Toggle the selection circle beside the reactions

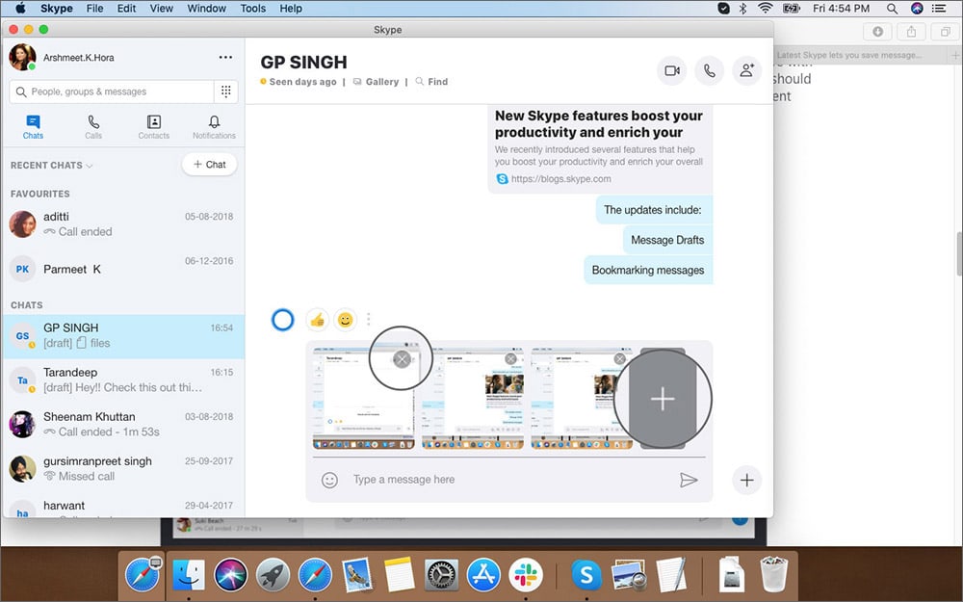pyautogui.click(x=282, y=319)
